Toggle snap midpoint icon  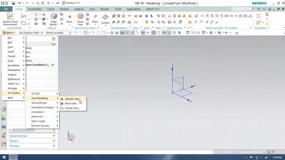coord(133,32)
